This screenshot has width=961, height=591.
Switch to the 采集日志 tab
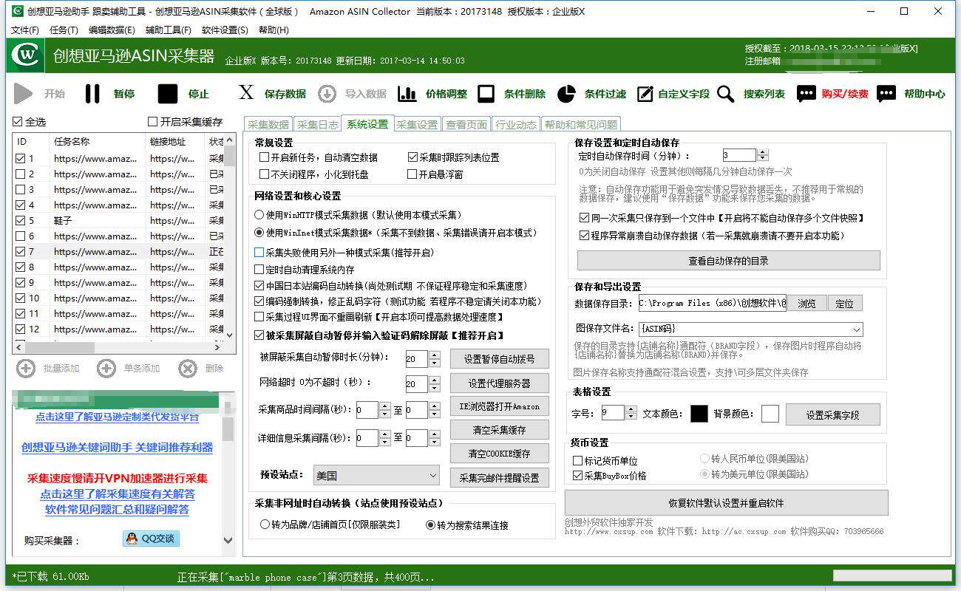318,125
